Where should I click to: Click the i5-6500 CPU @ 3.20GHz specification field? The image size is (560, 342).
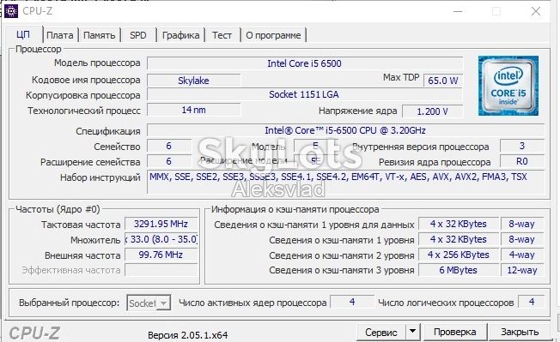[345, 130]
